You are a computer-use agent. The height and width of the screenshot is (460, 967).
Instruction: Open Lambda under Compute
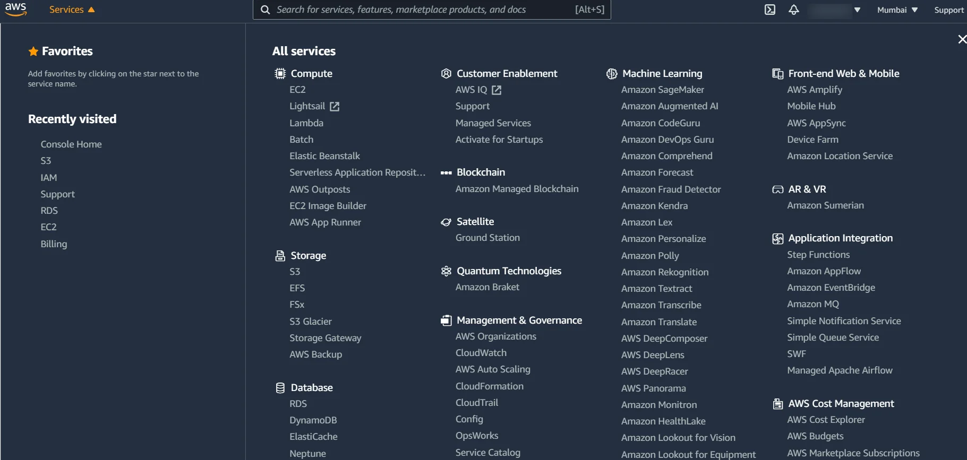coord(306,123)
